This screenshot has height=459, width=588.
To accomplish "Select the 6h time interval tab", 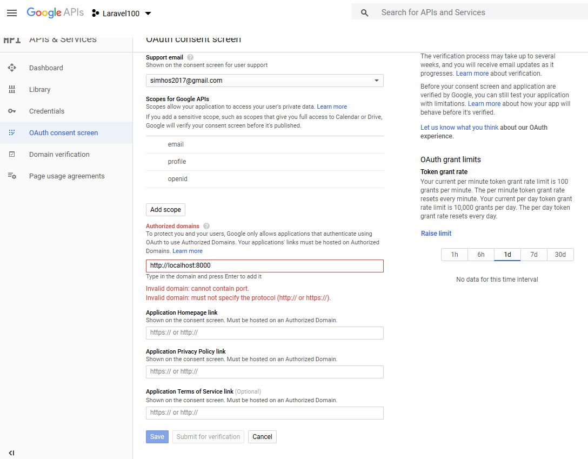I will coord(481,255).
